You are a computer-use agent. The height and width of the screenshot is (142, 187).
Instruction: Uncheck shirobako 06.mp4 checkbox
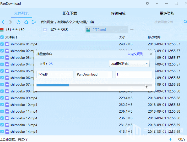2,78
